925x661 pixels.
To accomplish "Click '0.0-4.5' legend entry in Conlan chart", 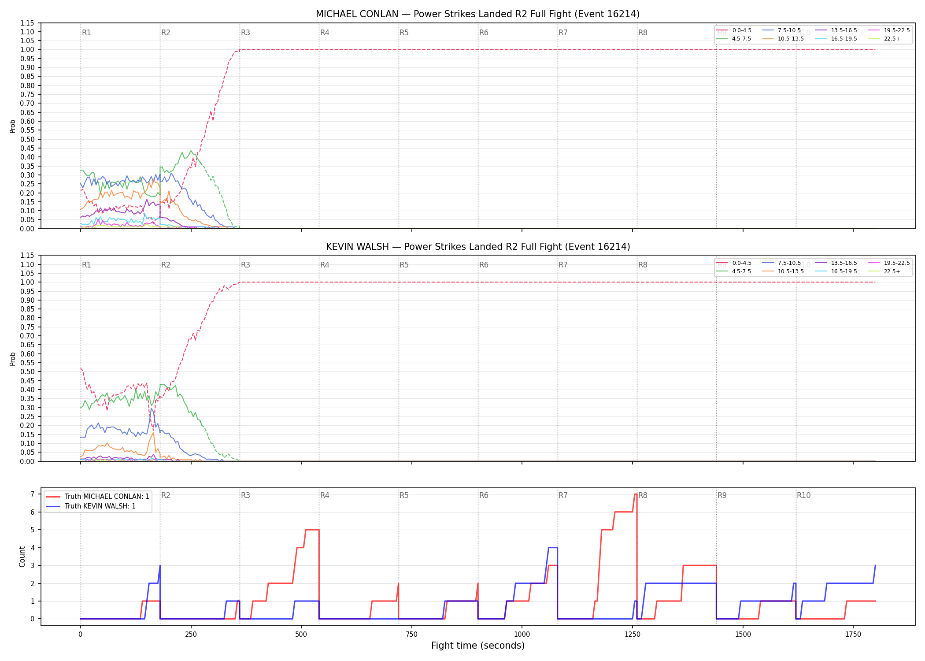I will click(x=734, y=30).
